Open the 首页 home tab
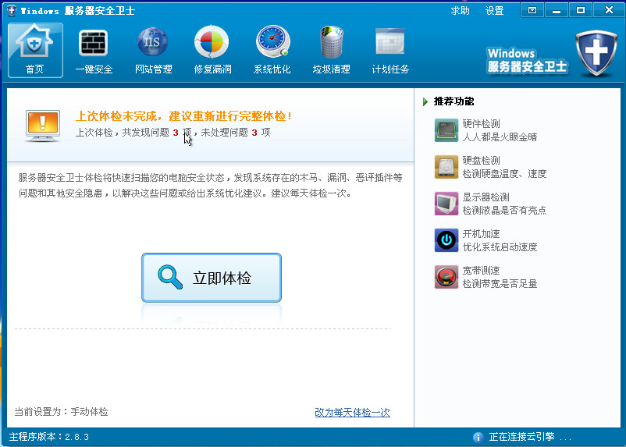The image size is (626, 447). (x=35, y=50)
